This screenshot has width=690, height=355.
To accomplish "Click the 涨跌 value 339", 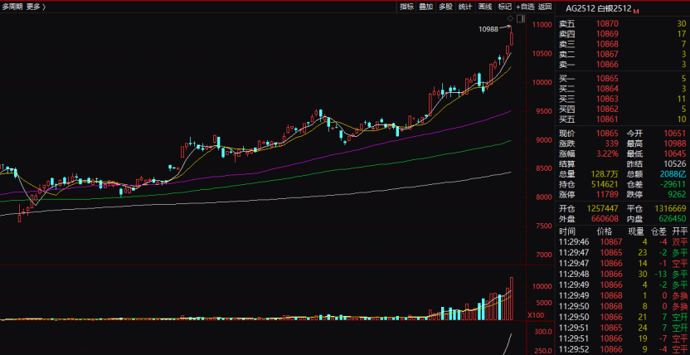I will coord(611,143).
